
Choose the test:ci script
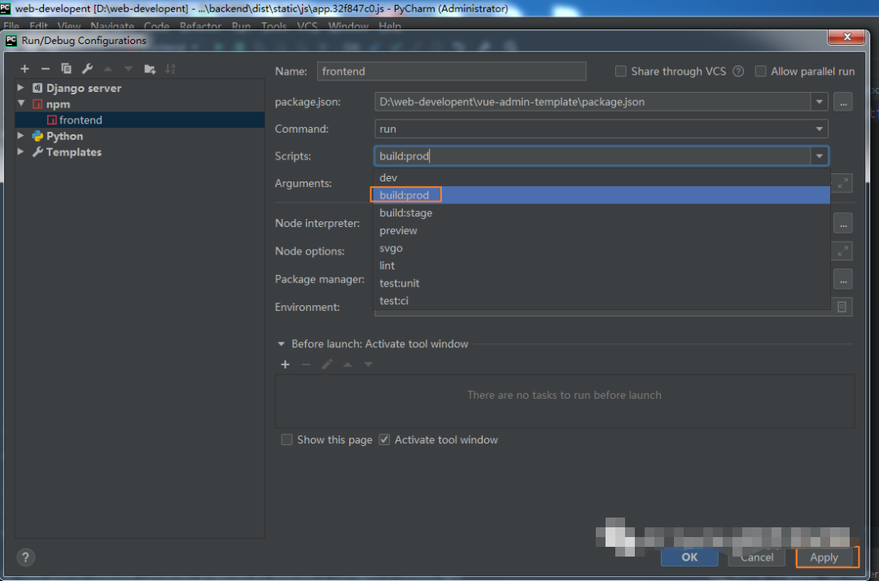click(x=601, y=300)
